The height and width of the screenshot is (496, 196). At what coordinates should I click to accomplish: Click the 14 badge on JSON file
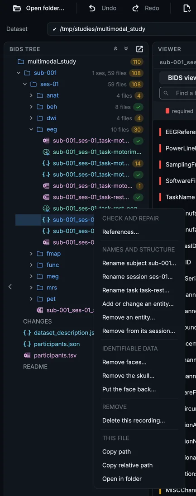point(138,164)
